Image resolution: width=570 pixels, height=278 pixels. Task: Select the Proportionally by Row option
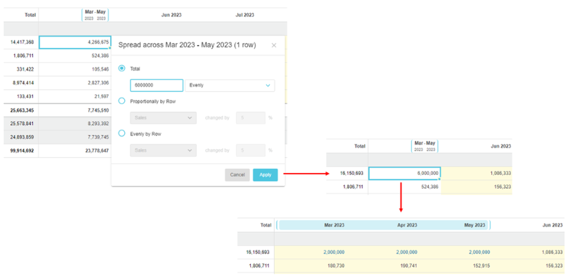122,101
